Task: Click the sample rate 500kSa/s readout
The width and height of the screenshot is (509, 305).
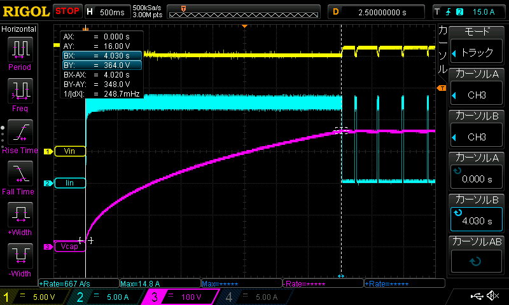Action: point(147,8)
